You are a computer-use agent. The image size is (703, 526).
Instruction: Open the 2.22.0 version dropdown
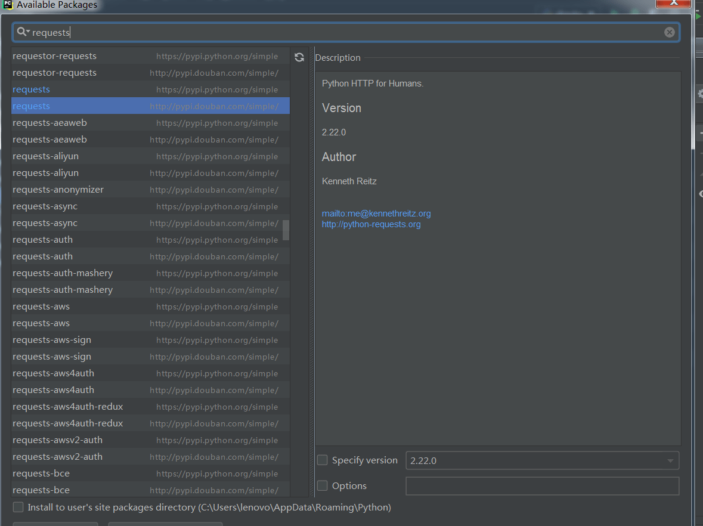point(670,460)
